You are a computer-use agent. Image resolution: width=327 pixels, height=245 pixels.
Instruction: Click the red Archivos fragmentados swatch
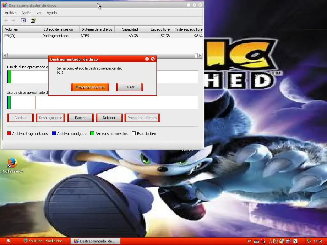(x=9, y=134)
